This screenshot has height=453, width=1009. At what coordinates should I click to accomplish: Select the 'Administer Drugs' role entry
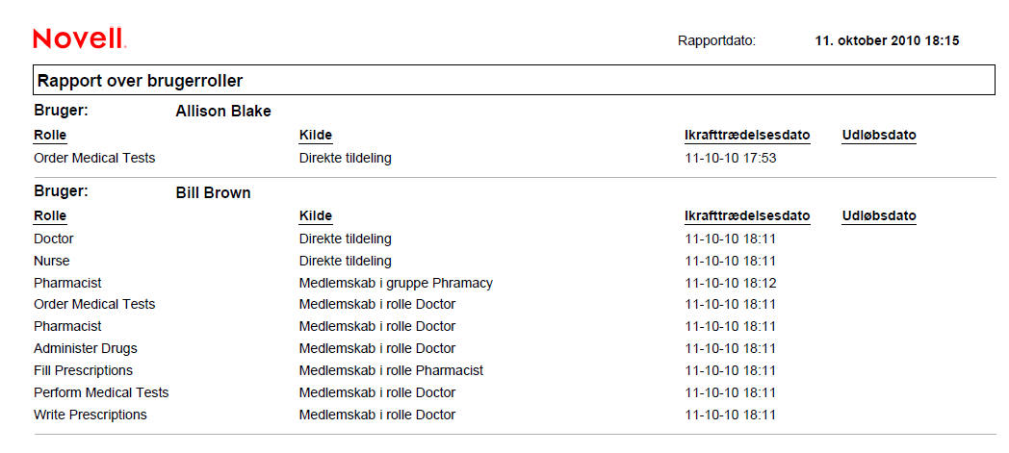tap(86, 348)
